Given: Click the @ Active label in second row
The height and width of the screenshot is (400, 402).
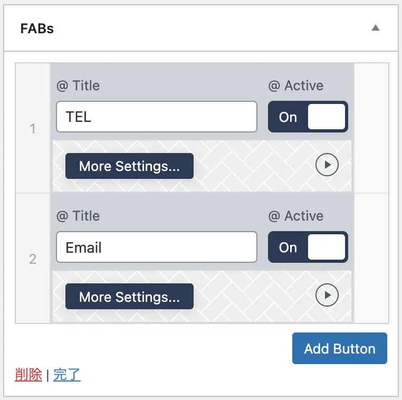Looking at the screenshot, I should [x=296, y=216].
